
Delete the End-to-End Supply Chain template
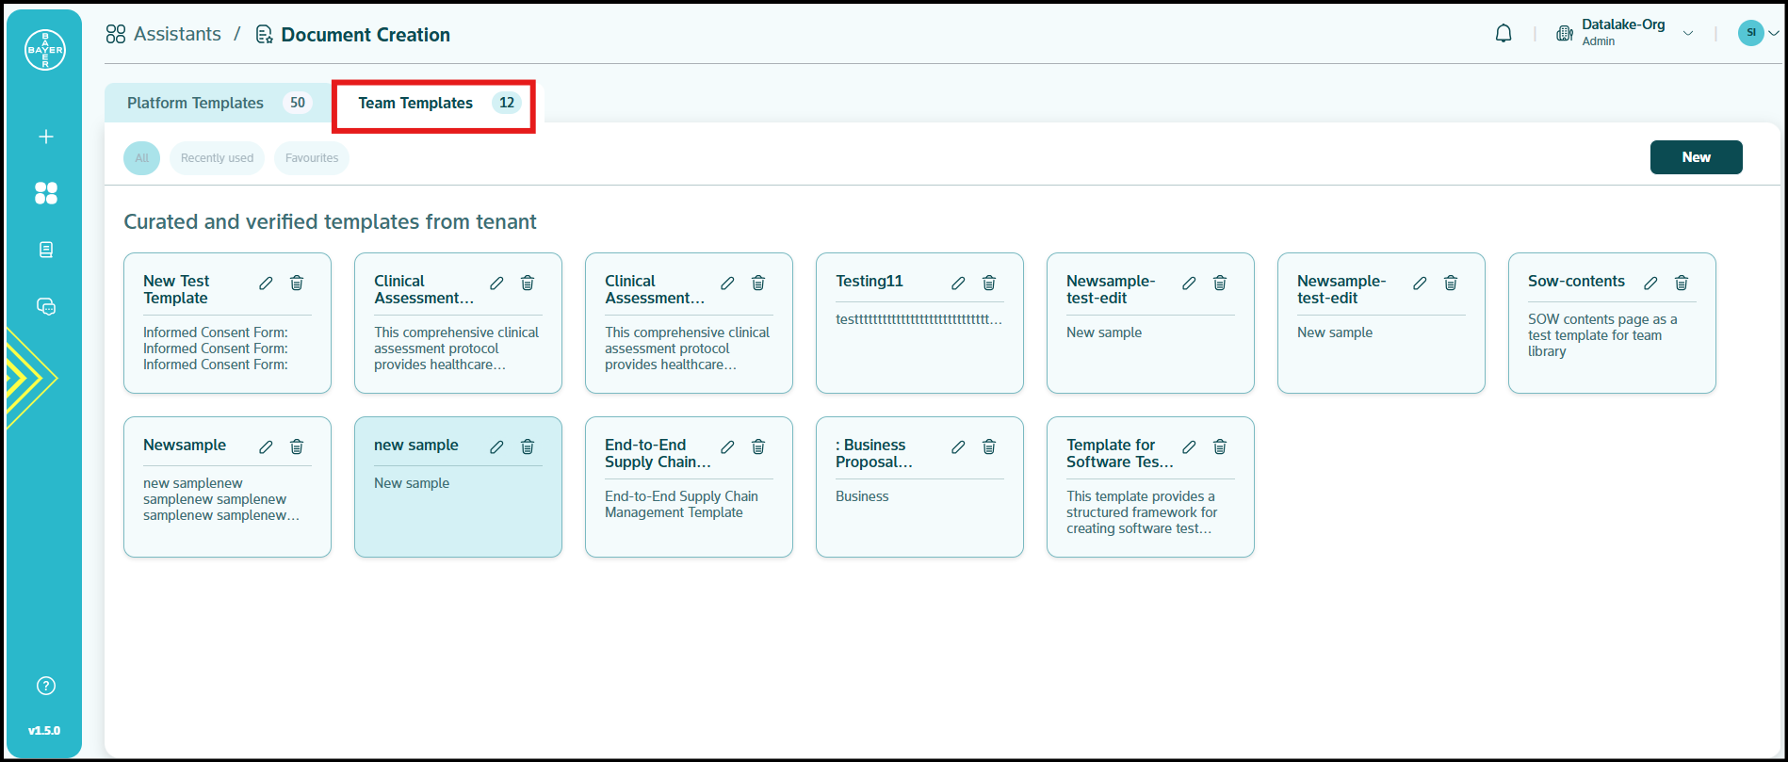pos(758,446)
